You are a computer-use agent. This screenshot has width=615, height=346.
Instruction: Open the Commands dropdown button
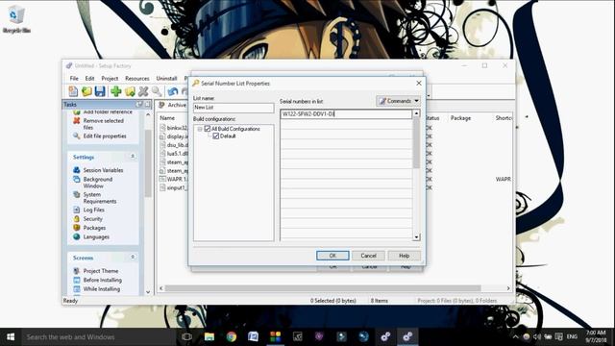click(x=398, y=101)
